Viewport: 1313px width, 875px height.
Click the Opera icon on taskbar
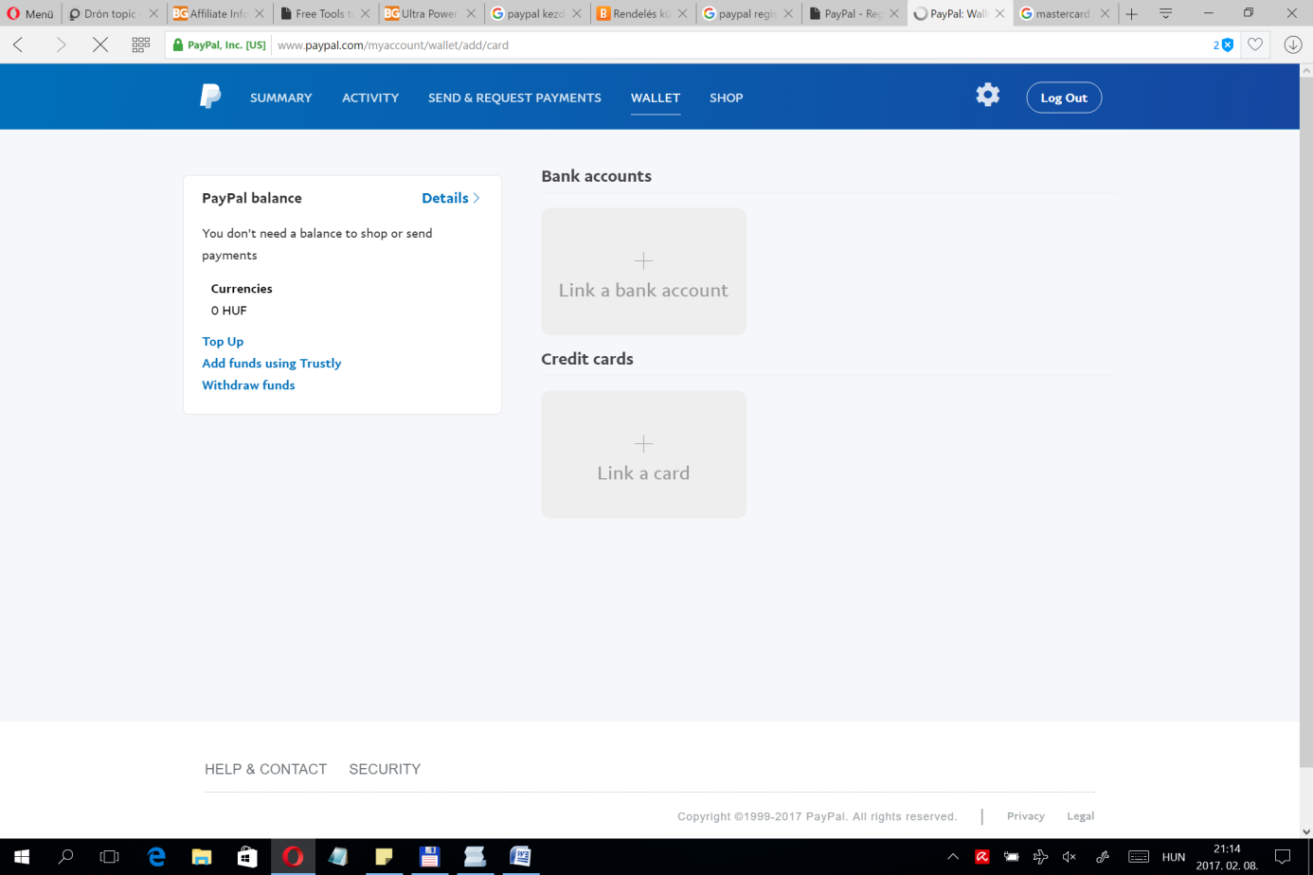pos(293,856)
